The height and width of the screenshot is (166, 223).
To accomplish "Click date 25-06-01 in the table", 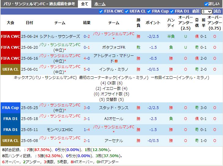I will pyautogui.click(x=30, y=69).
